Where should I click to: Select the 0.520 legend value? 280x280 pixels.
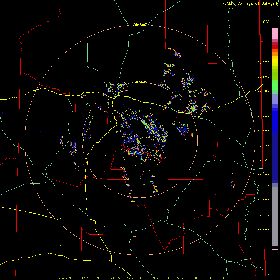click(x=264, y=160)
